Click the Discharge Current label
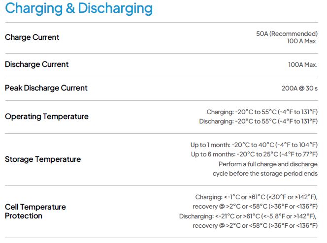 tap(37, 64)
